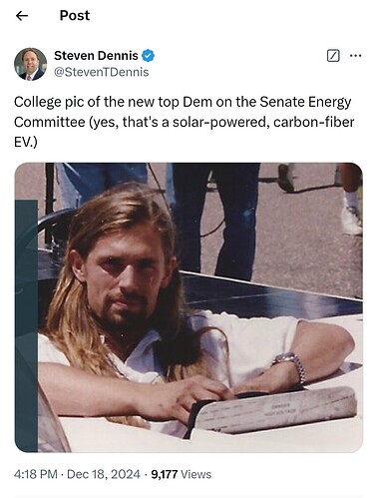Image resolution: width=377 pixels, height=498 pixels.
Task: Click the dark teal strip on the photo's edge
Action: [x=26, y=325]
